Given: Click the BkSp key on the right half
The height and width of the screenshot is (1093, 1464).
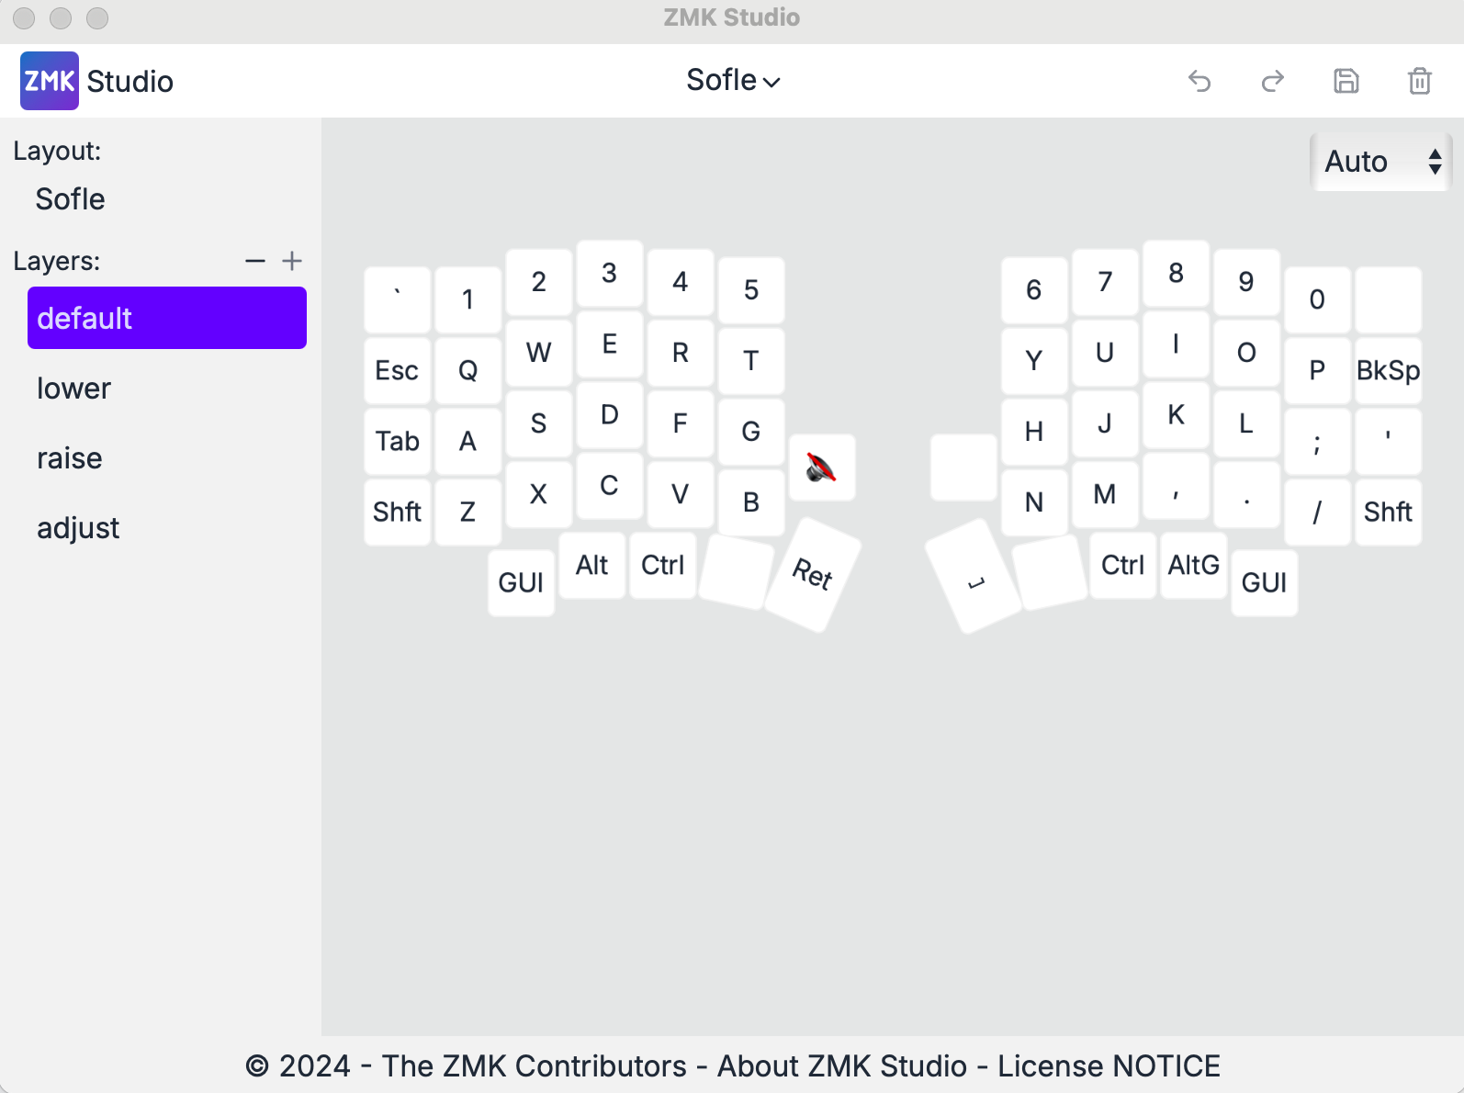Looking at the screenshot, I should point(1388,370).
